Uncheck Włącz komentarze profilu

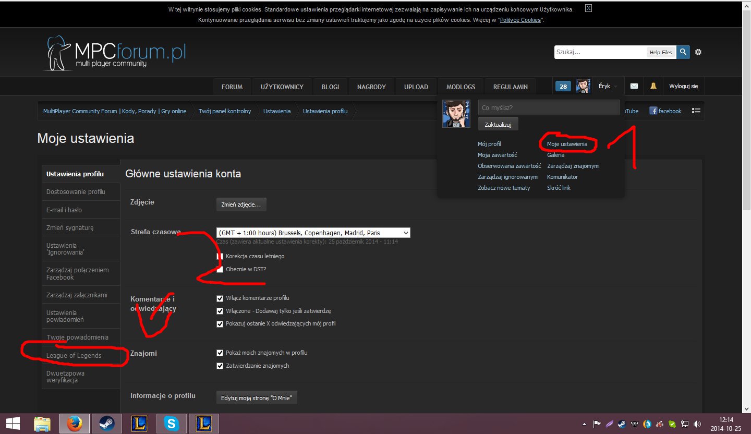click(220, 298)
